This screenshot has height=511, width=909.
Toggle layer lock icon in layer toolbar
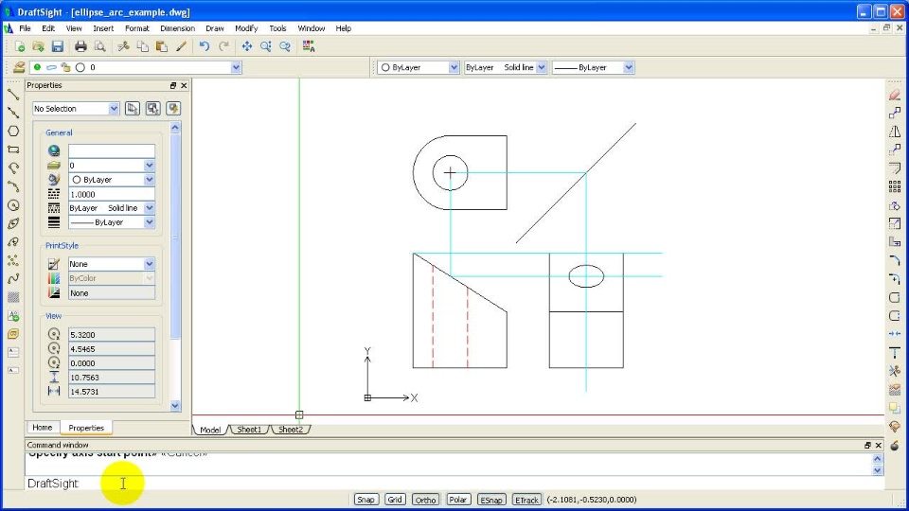click(x=65, y=67)
